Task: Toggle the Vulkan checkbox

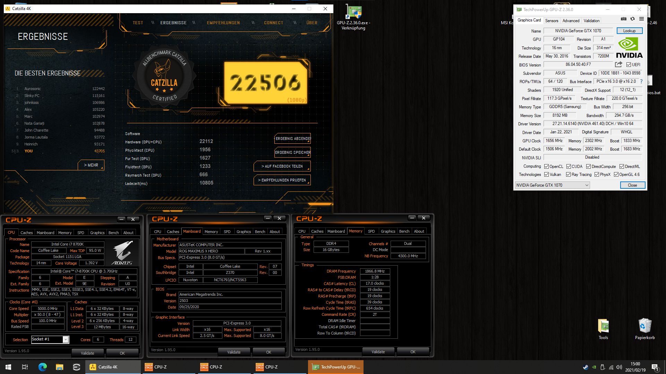Action: click(546, 175)
